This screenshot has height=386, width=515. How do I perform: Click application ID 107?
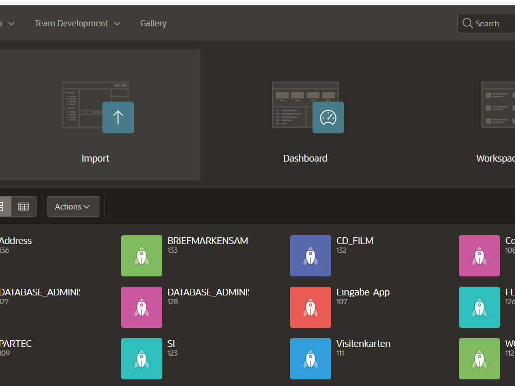coord(341,302)
